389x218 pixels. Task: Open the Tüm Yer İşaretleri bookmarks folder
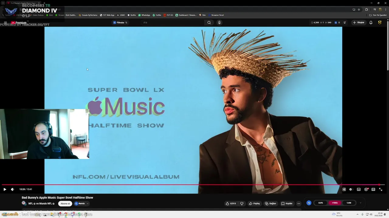pos(378,15)
